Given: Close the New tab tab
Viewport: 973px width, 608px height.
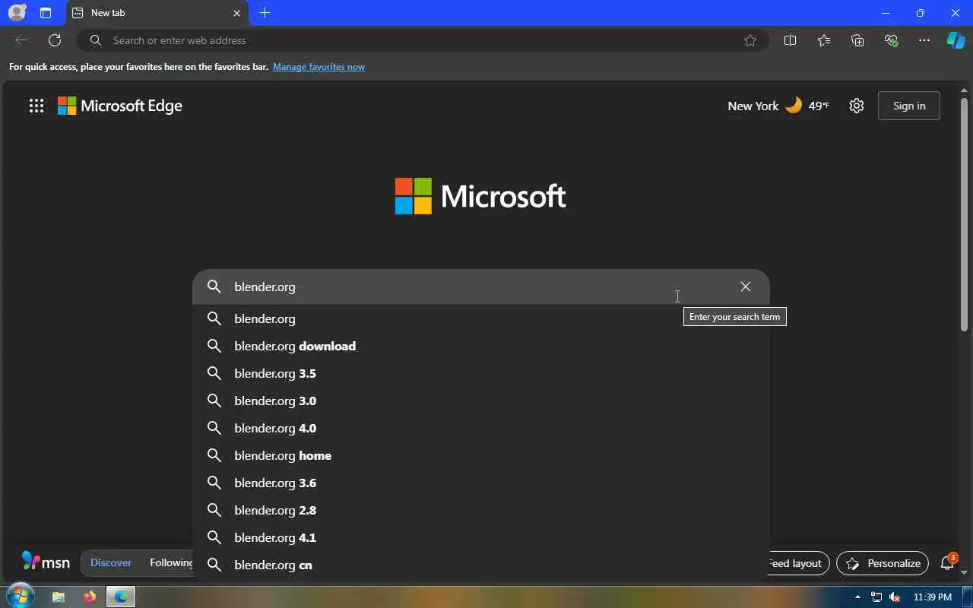Looking at the screenshot, I should tap(236, 13).
